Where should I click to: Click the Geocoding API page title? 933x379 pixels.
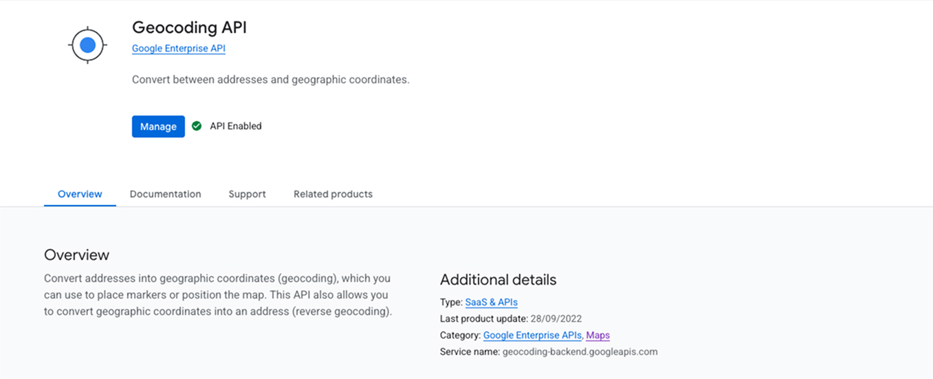[189, 28]
